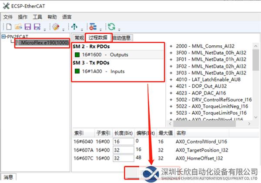This screenshot has height=183, width=261.
Task: Click the Save disk toolbar icon
Action: pyautogui.click(x=27, y=27)
